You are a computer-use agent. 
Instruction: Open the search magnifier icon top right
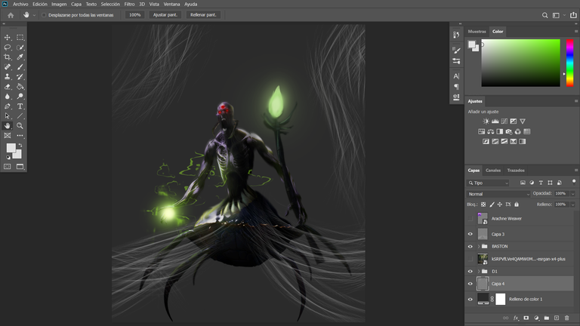pos(545,15)
